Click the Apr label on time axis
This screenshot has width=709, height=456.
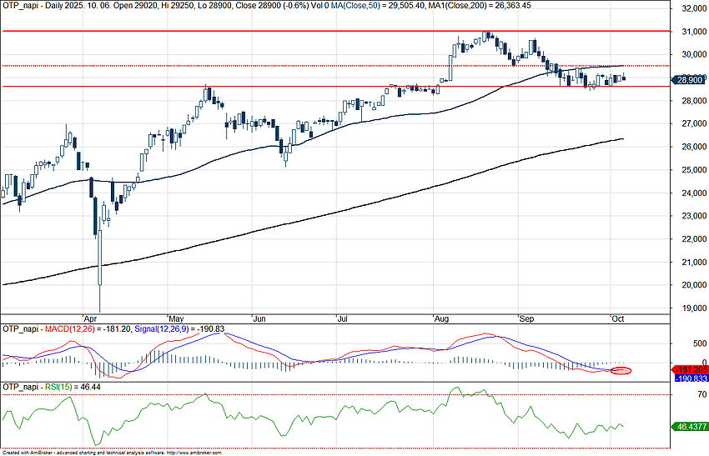coord(90,318)
